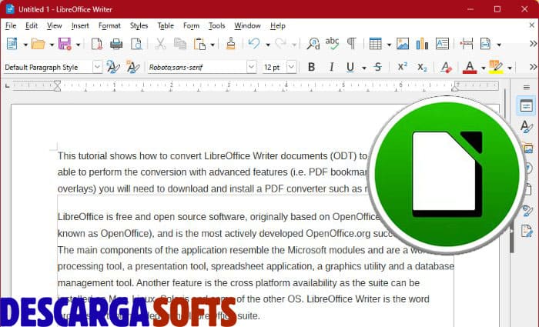Open the New document dropdown arrow
The image size is (539, 327).
tap(25, 45)
